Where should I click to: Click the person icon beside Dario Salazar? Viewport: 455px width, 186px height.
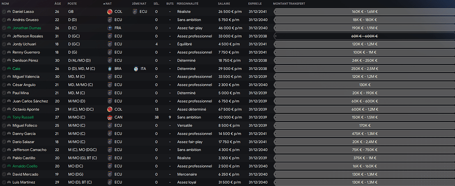pos(9,142)
